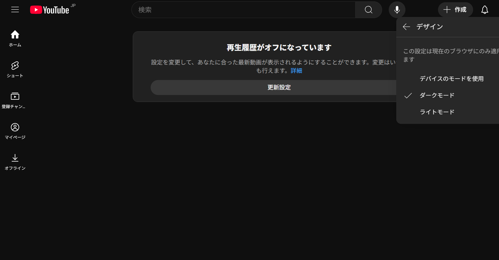The image size is (499, 260).
Task: Open the hamburger guide menu
Action: coord(15,10)
